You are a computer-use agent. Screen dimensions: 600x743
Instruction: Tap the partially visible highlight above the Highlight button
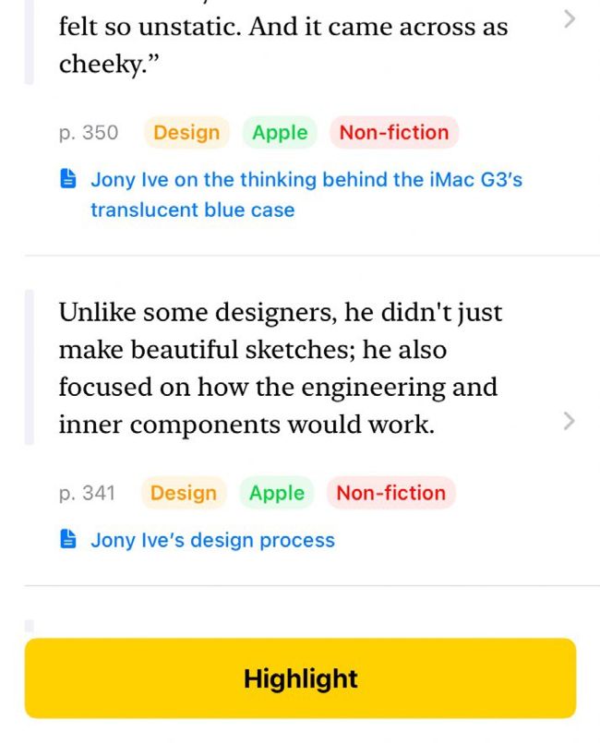coord(29,625)
